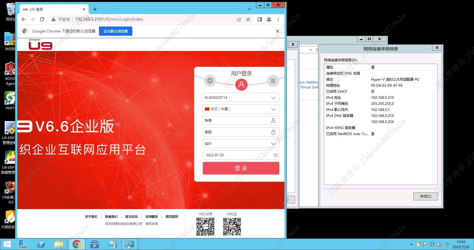Open the 官方论坛 footer link
474x250 pixels.
[131, 217]
